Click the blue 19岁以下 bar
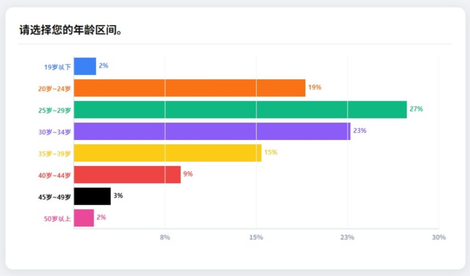This screenshot has width=470, height=276. pos(85,66)
